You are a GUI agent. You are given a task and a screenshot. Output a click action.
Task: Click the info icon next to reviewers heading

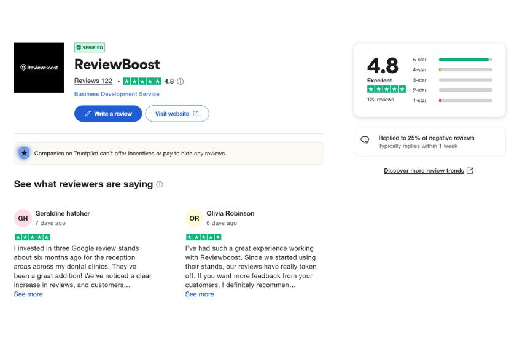coord(160,184)
